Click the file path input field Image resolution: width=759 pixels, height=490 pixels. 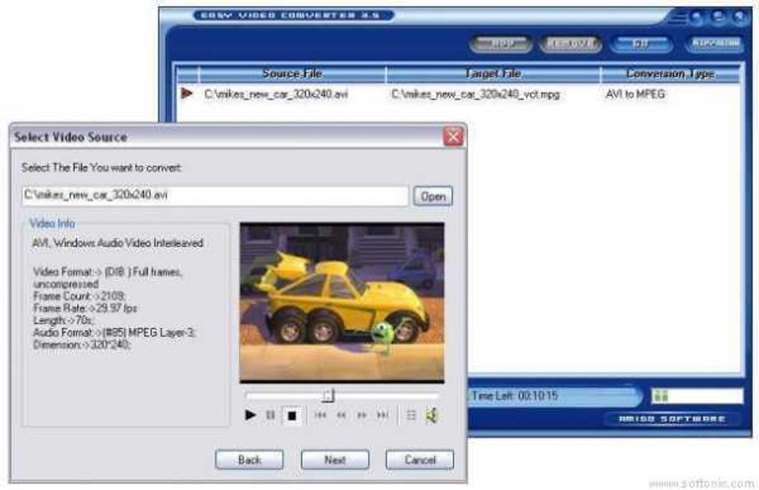tap(215, 196)
